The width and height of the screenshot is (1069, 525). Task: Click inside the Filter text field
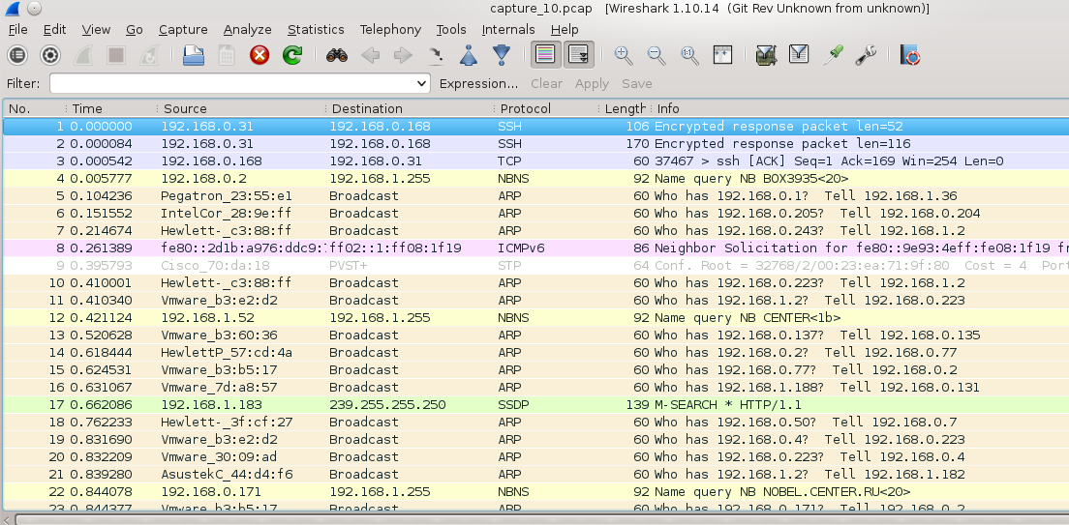(x=232, y=84)
